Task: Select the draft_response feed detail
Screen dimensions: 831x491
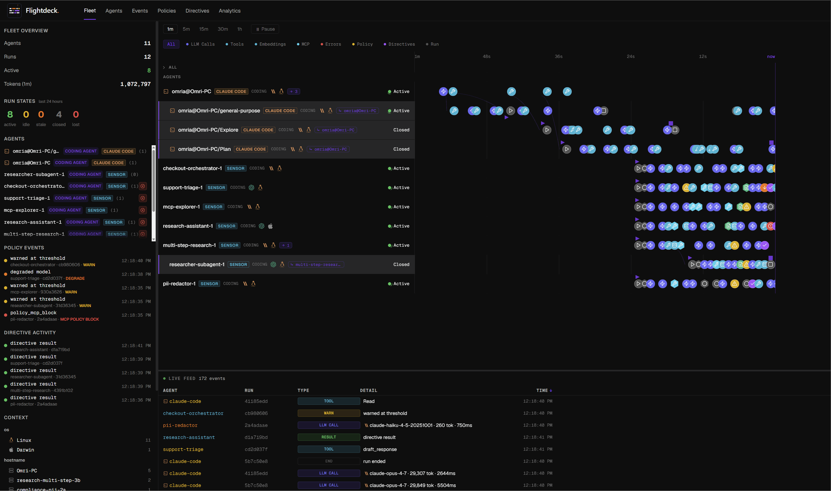Action: pyautogui.click(x=380, y=449)
